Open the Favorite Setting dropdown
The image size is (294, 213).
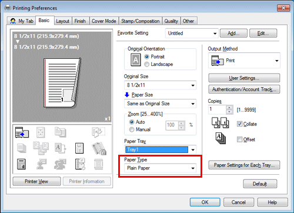click(x=192, y=34)
